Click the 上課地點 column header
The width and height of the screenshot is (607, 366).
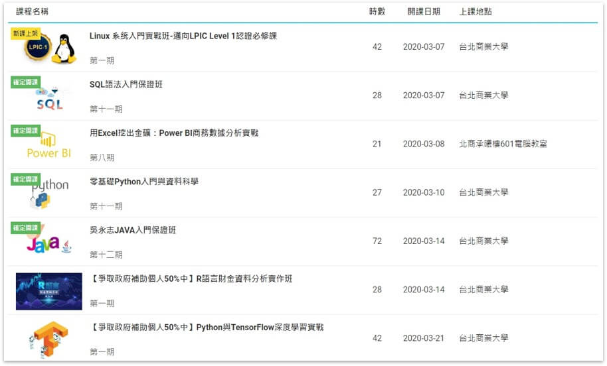point(476,12)
